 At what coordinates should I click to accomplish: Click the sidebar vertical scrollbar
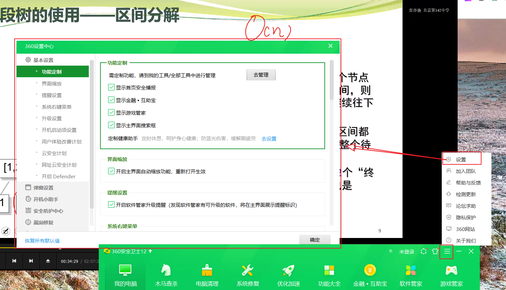pyautogui.click(x=91, y=134)
